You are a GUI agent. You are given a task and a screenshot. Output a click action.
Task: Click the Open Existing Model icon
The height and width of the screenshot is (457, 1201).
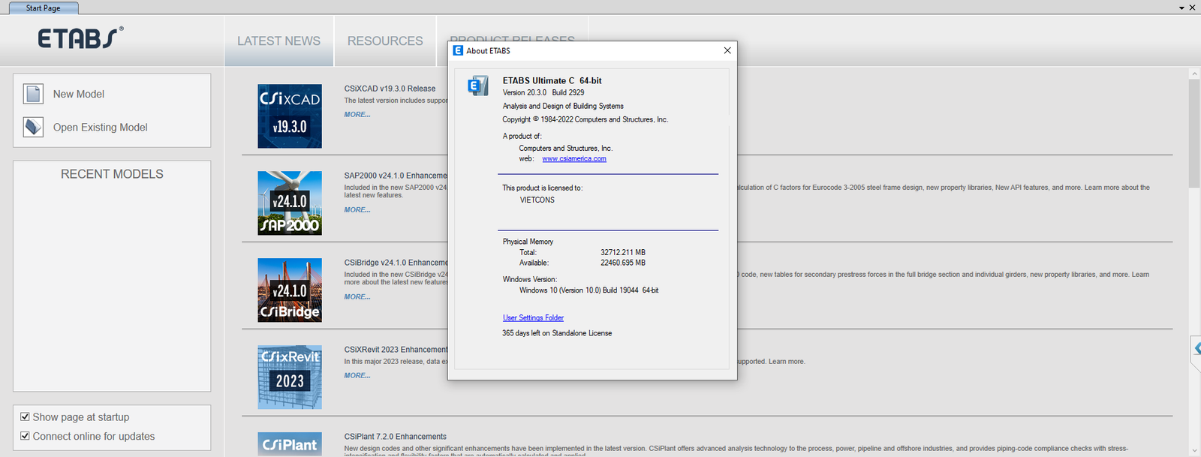[33, 127]
